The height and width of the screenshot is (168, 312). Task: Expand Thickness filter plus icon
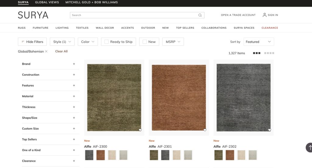pyautogui.click(x=74, y=107)
